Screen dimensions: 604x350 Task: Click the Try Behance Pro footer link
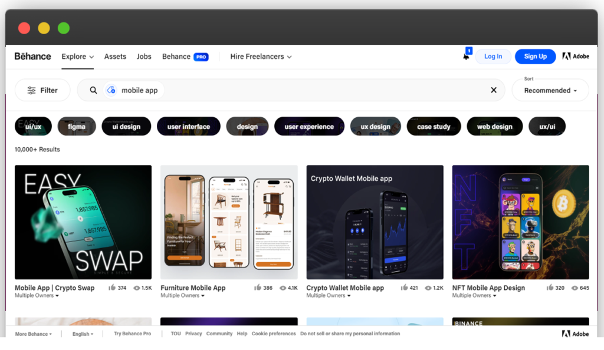[133, 334]
